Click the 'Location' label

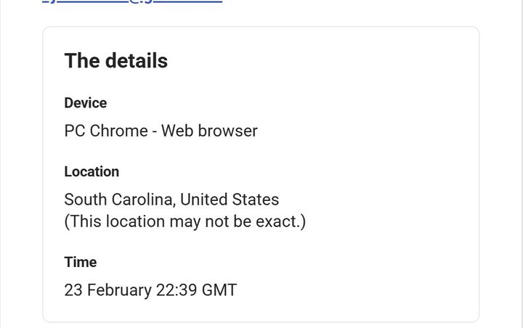point(92,172)
